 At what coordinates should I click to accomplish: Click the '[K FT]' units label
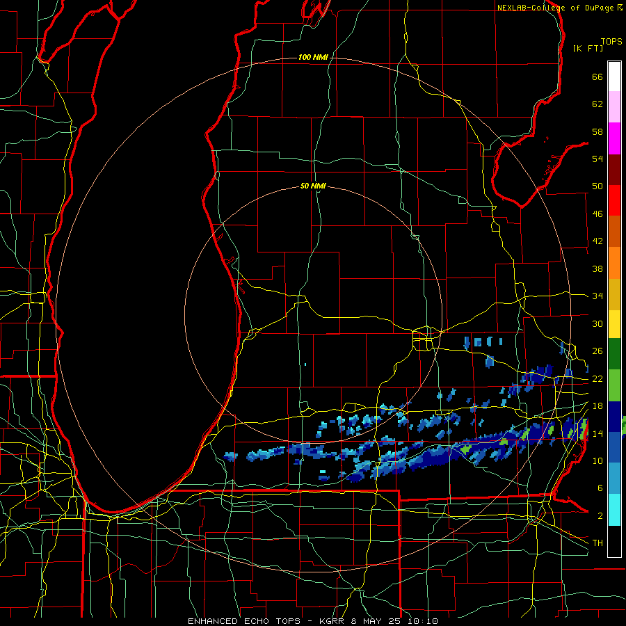(x=588, y=48)
